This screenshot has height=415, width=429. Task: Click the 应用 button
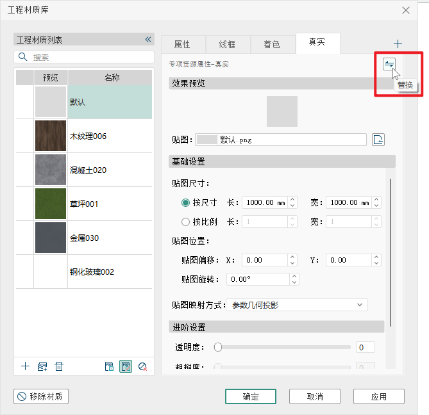(x=378, y=396)
